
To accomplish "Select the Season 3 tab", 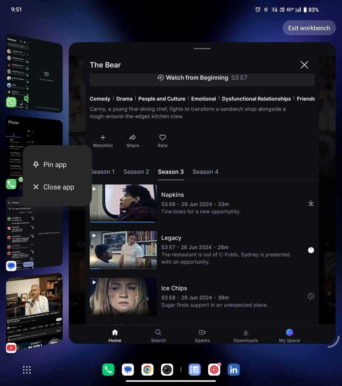I will [171, 172].
